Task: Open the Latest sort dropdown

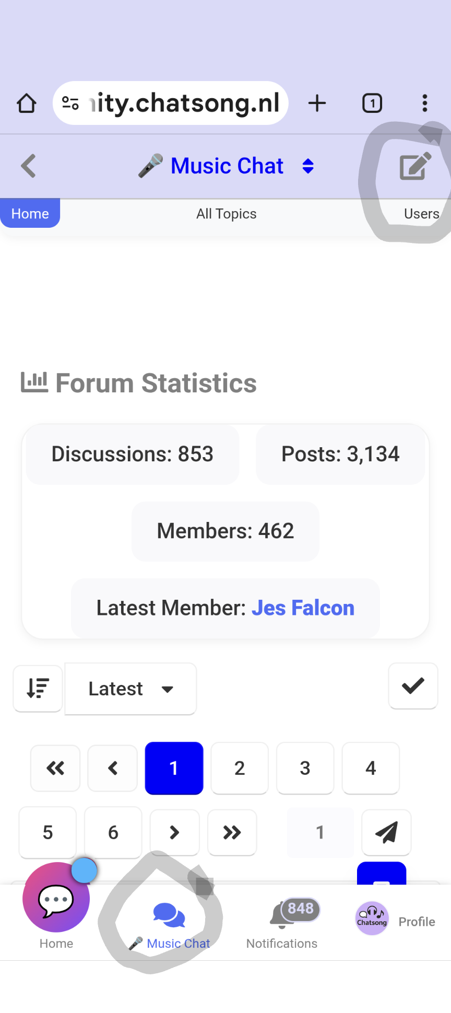Action: click(x=130, y=689)
